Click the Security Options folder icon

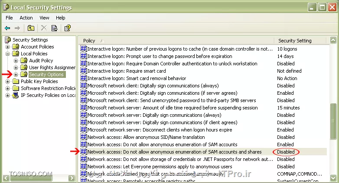coord(24,74)
